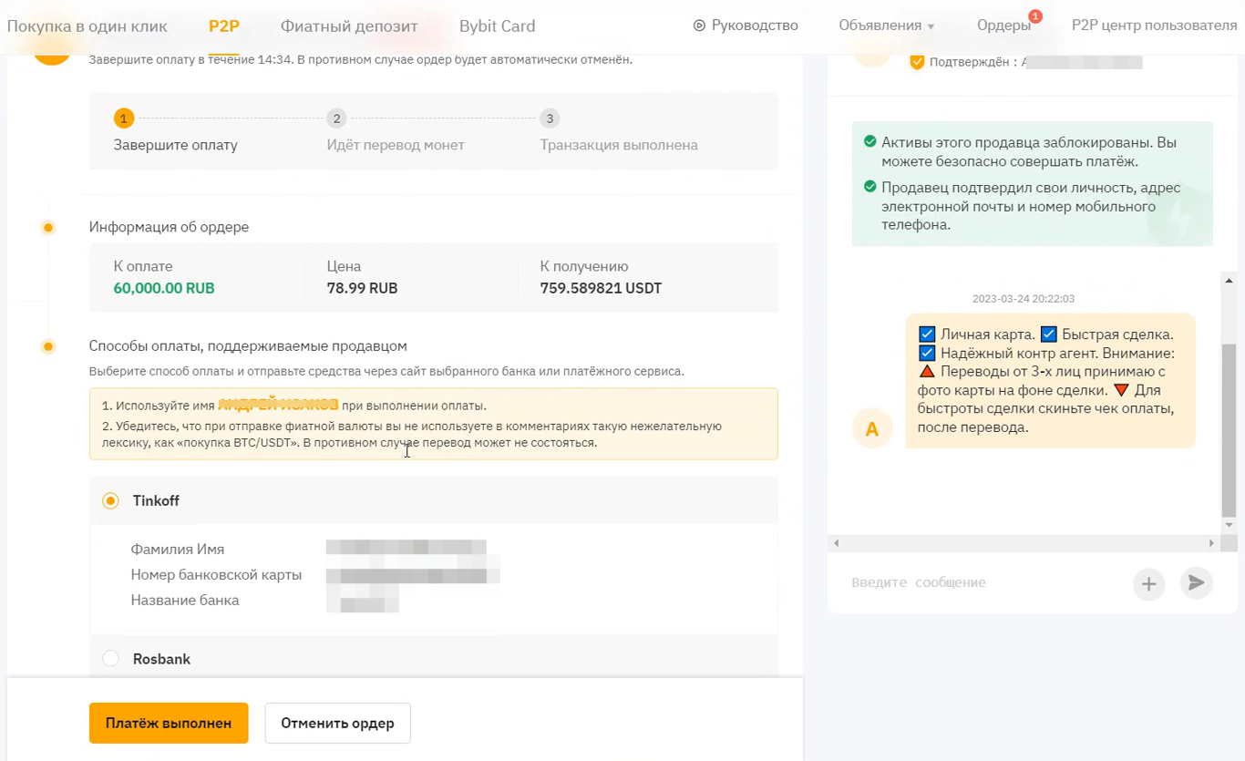Select the Rosbank payment radio button
The width and height of the screenshot is (1245, 761).
click(x=110, y=658)
